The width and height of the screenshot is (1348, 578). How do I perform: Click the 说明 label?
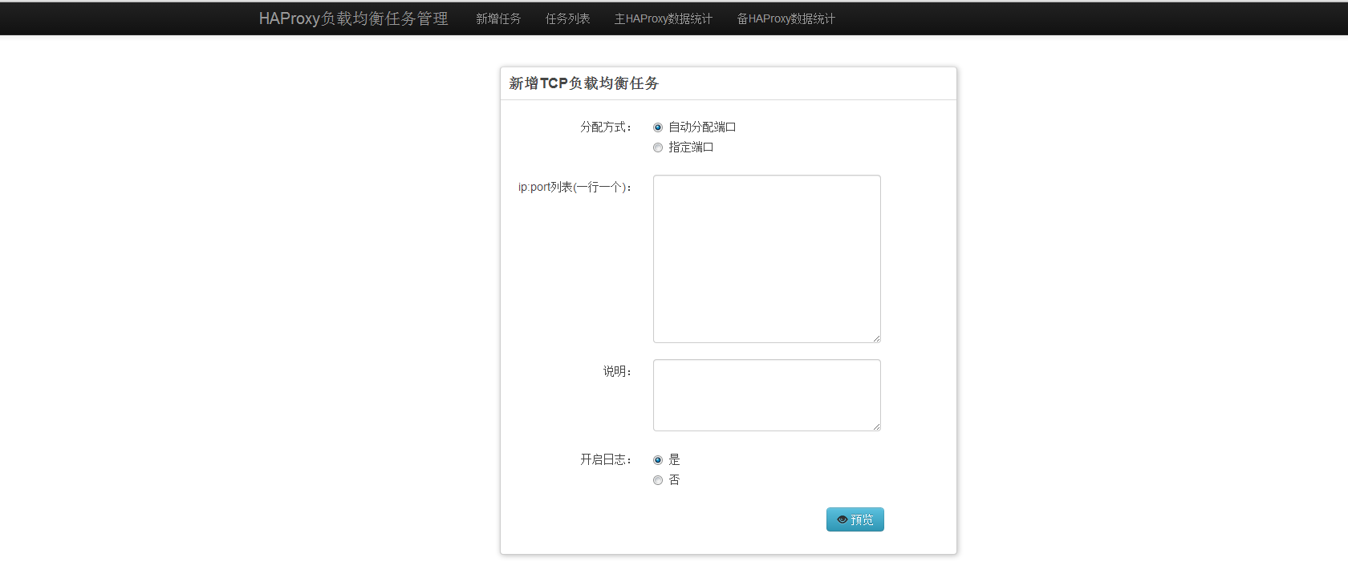(618, 371)
